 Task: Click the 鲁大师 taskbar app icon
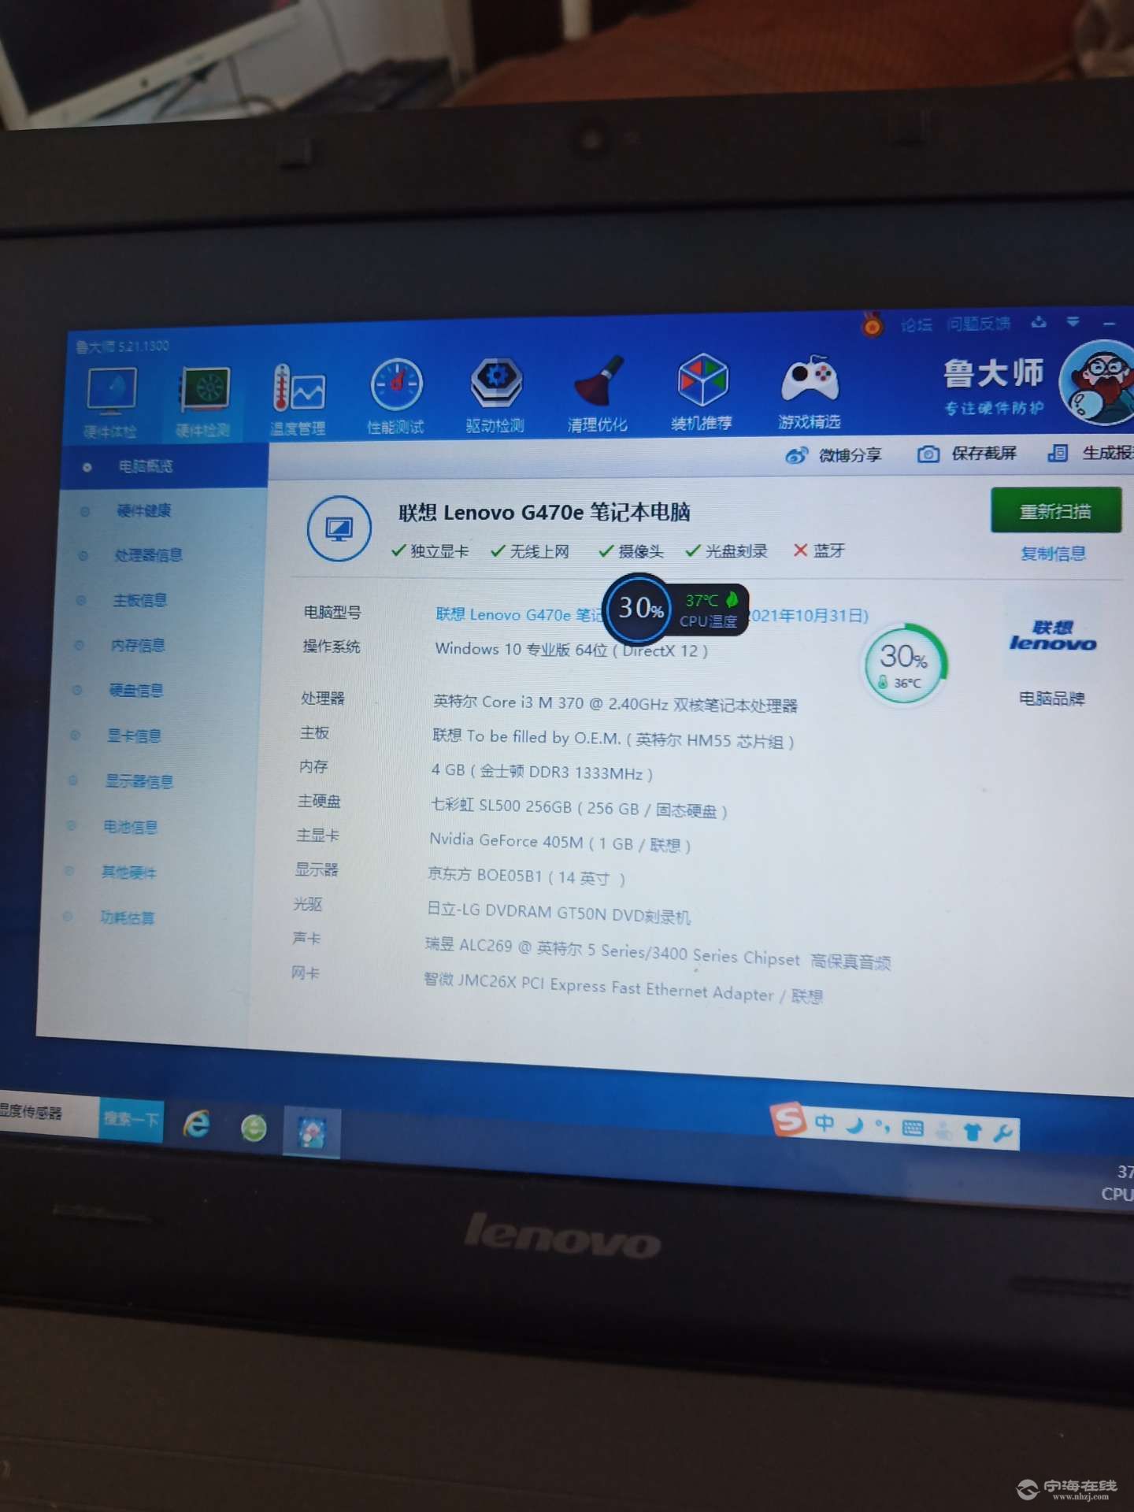[x=312, y=1133]
